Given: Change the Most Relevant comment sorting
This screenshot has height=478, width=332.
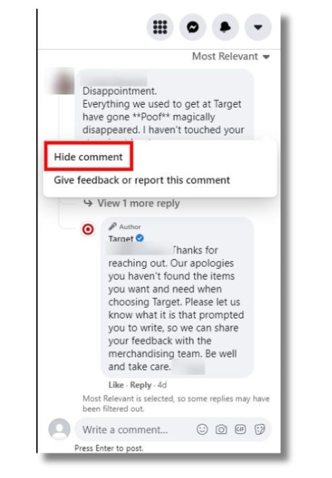Looking at the screenshot, I should (231, 56).
